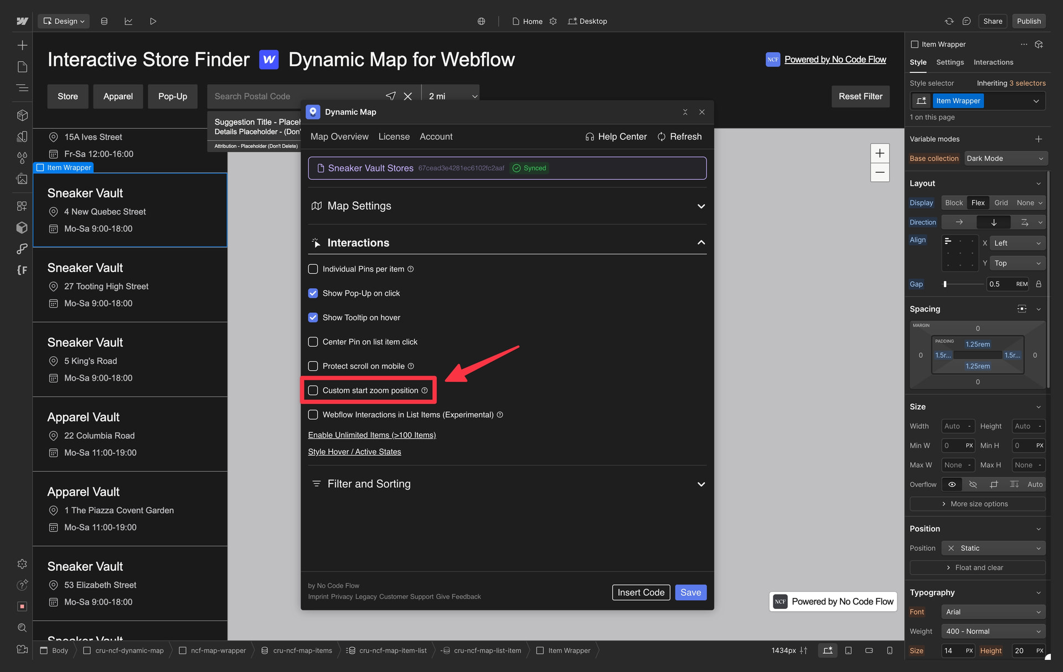Enable Protect scroll on mobile
This screenshot has height=672, width=1063.
click(313, 366)
